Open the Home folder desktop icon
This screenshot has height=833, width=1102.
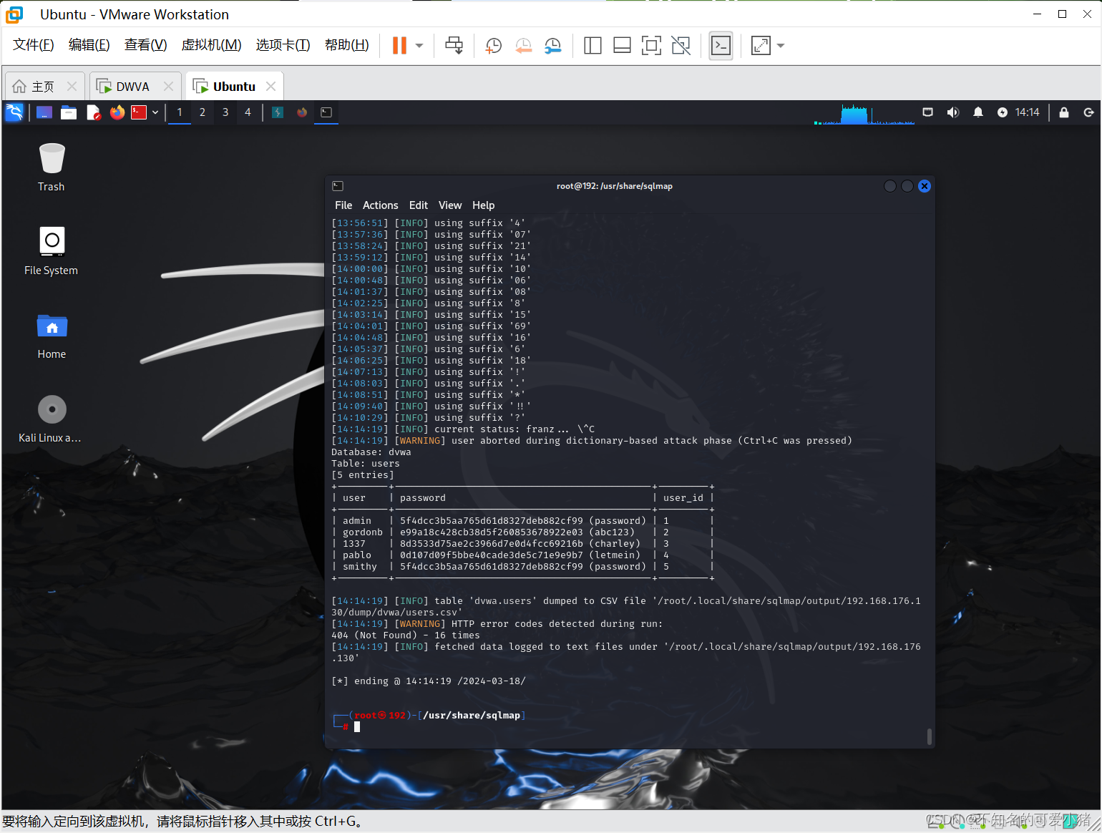(52, 335)
